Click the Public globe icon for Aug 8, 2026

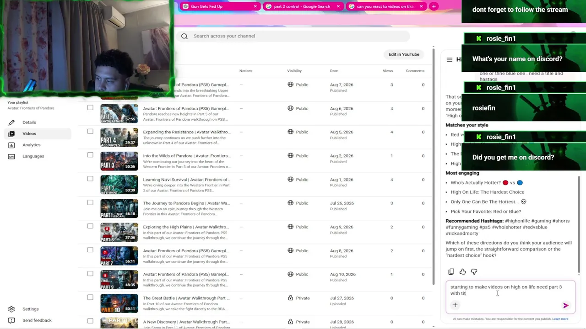coord(291,250)
